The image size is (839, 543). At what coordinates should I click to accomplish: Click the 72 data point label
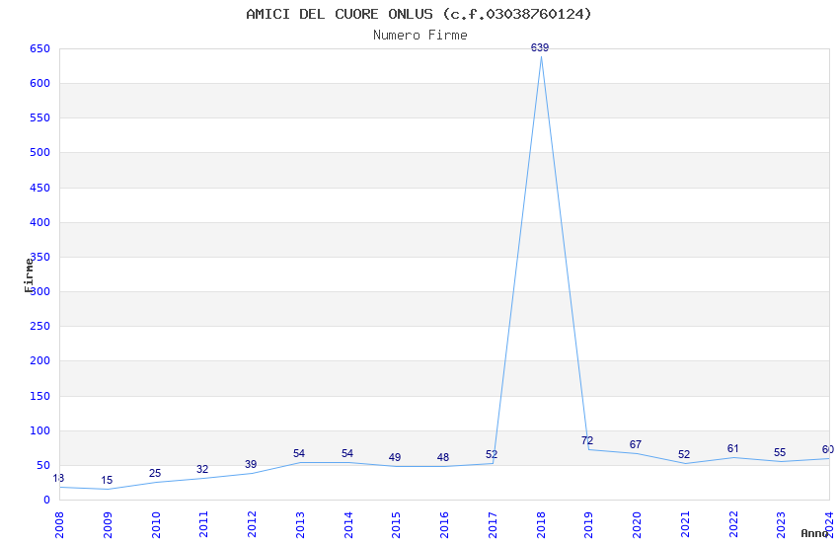click(587, 440)
